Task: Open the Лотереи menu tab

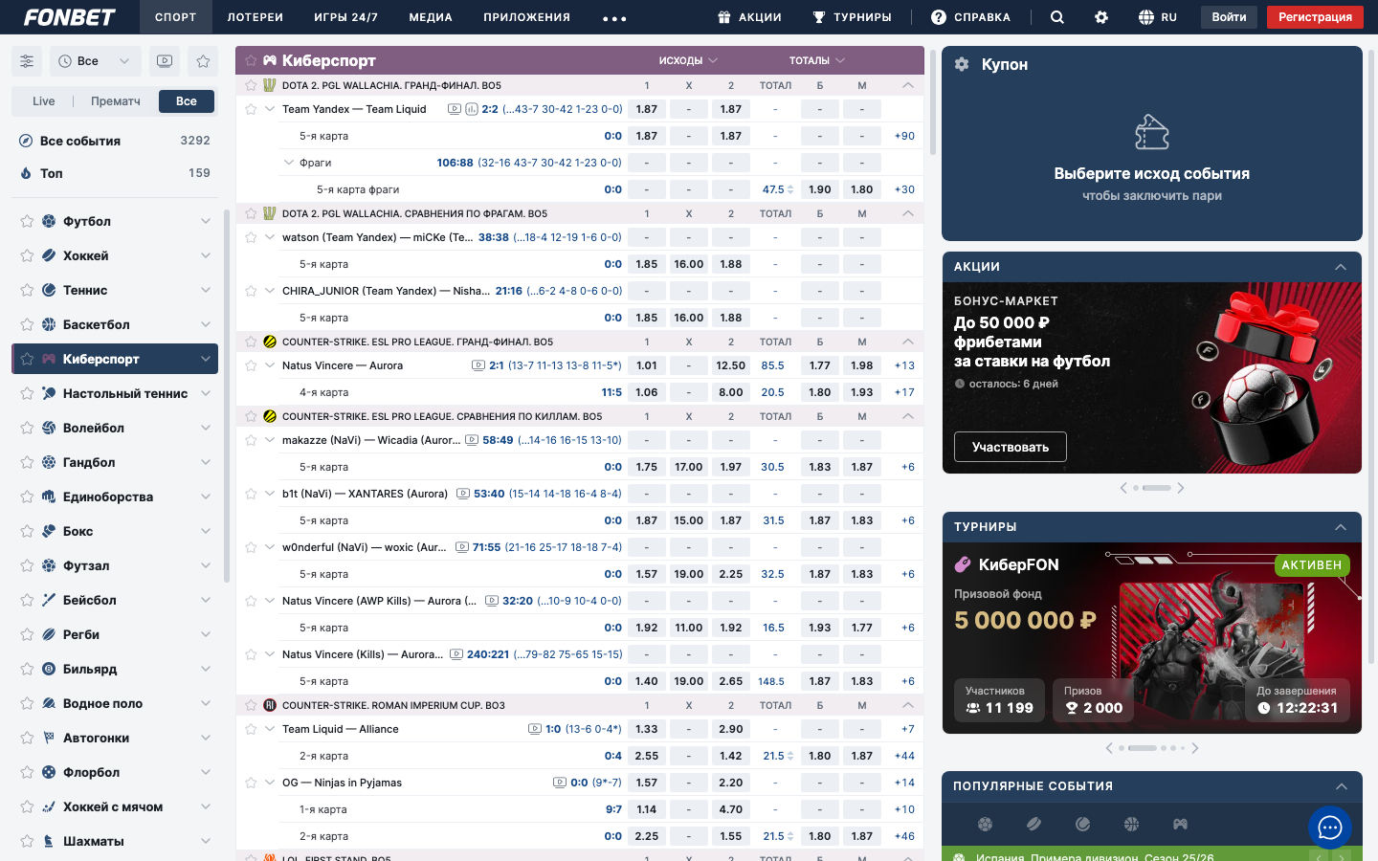Action: pos(255,17)
